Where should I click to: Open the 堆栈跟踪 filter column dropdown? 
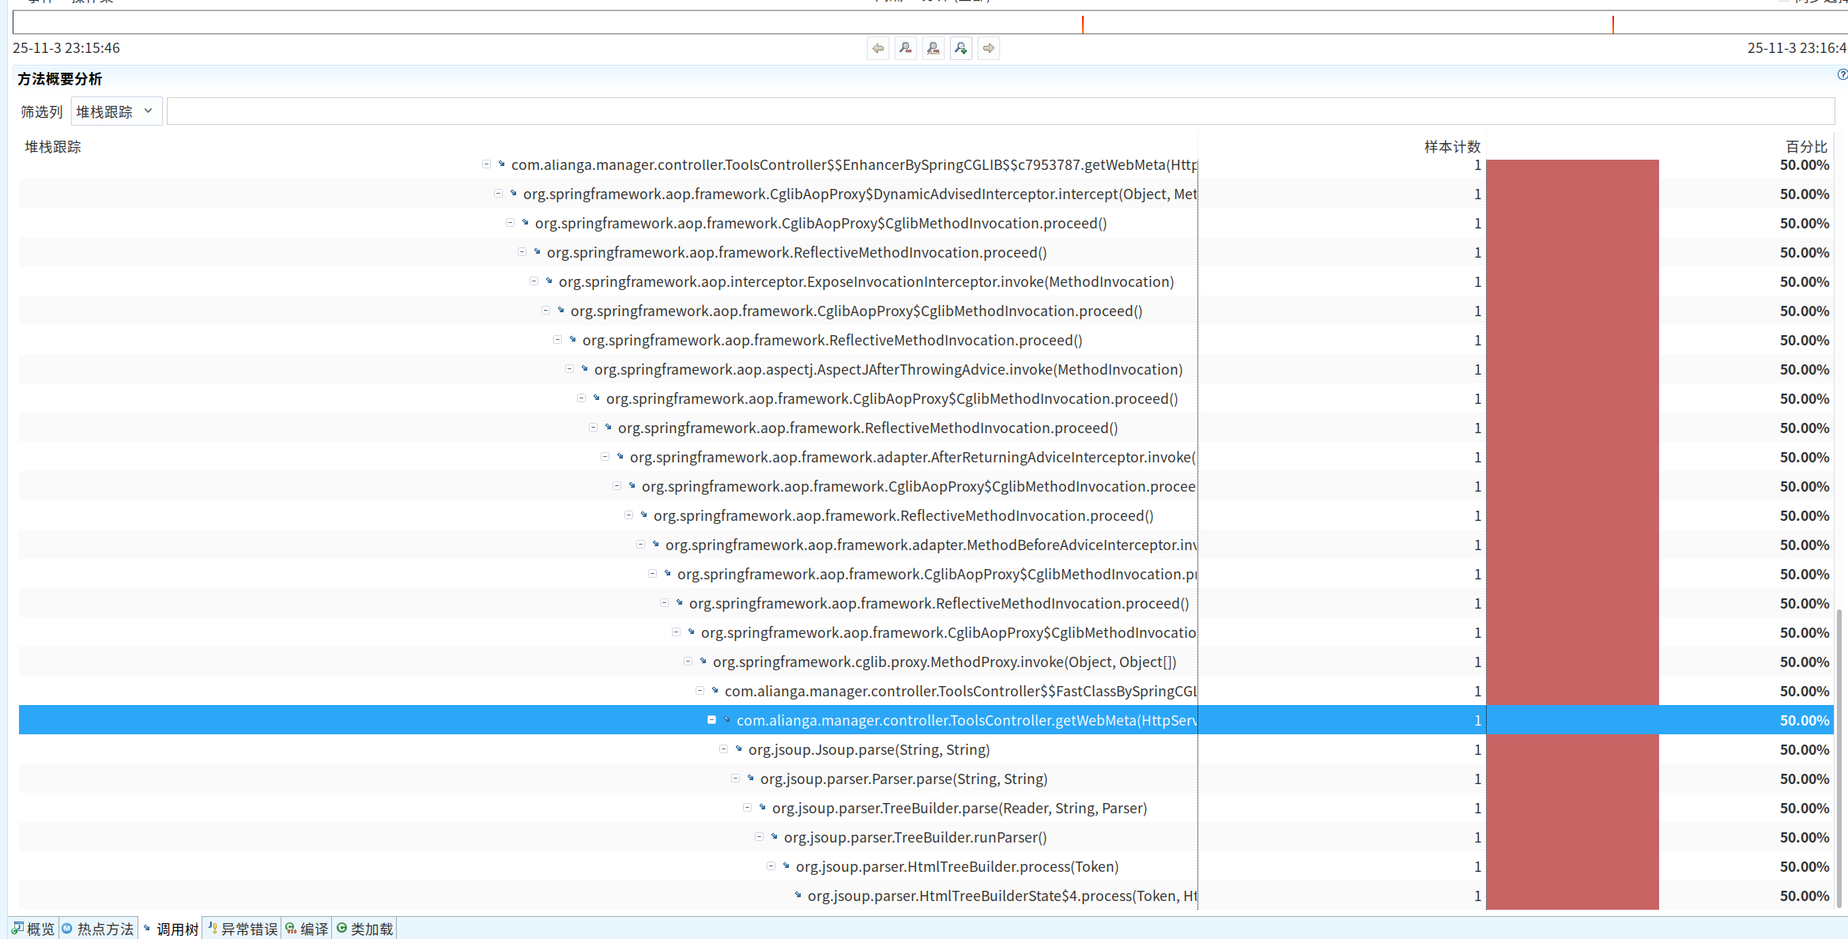[x=115, y=111]
